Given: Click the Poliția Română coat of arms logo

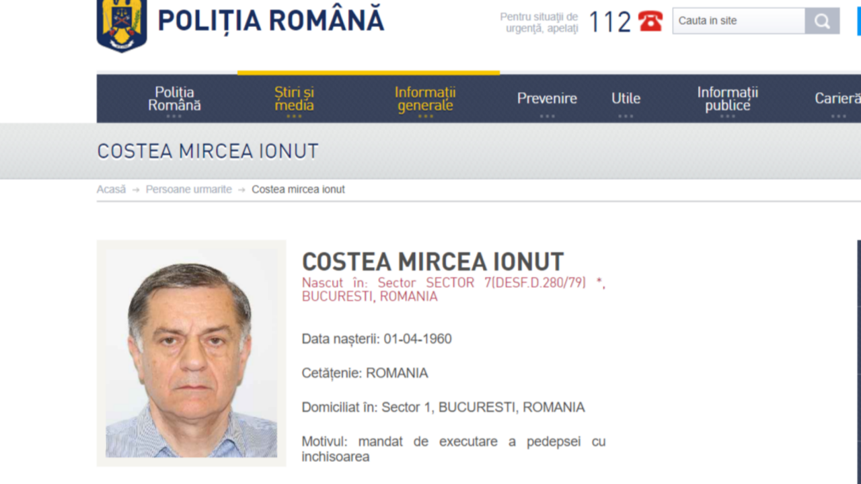Looking at the screenshot, I should click(x=122, y=26).
